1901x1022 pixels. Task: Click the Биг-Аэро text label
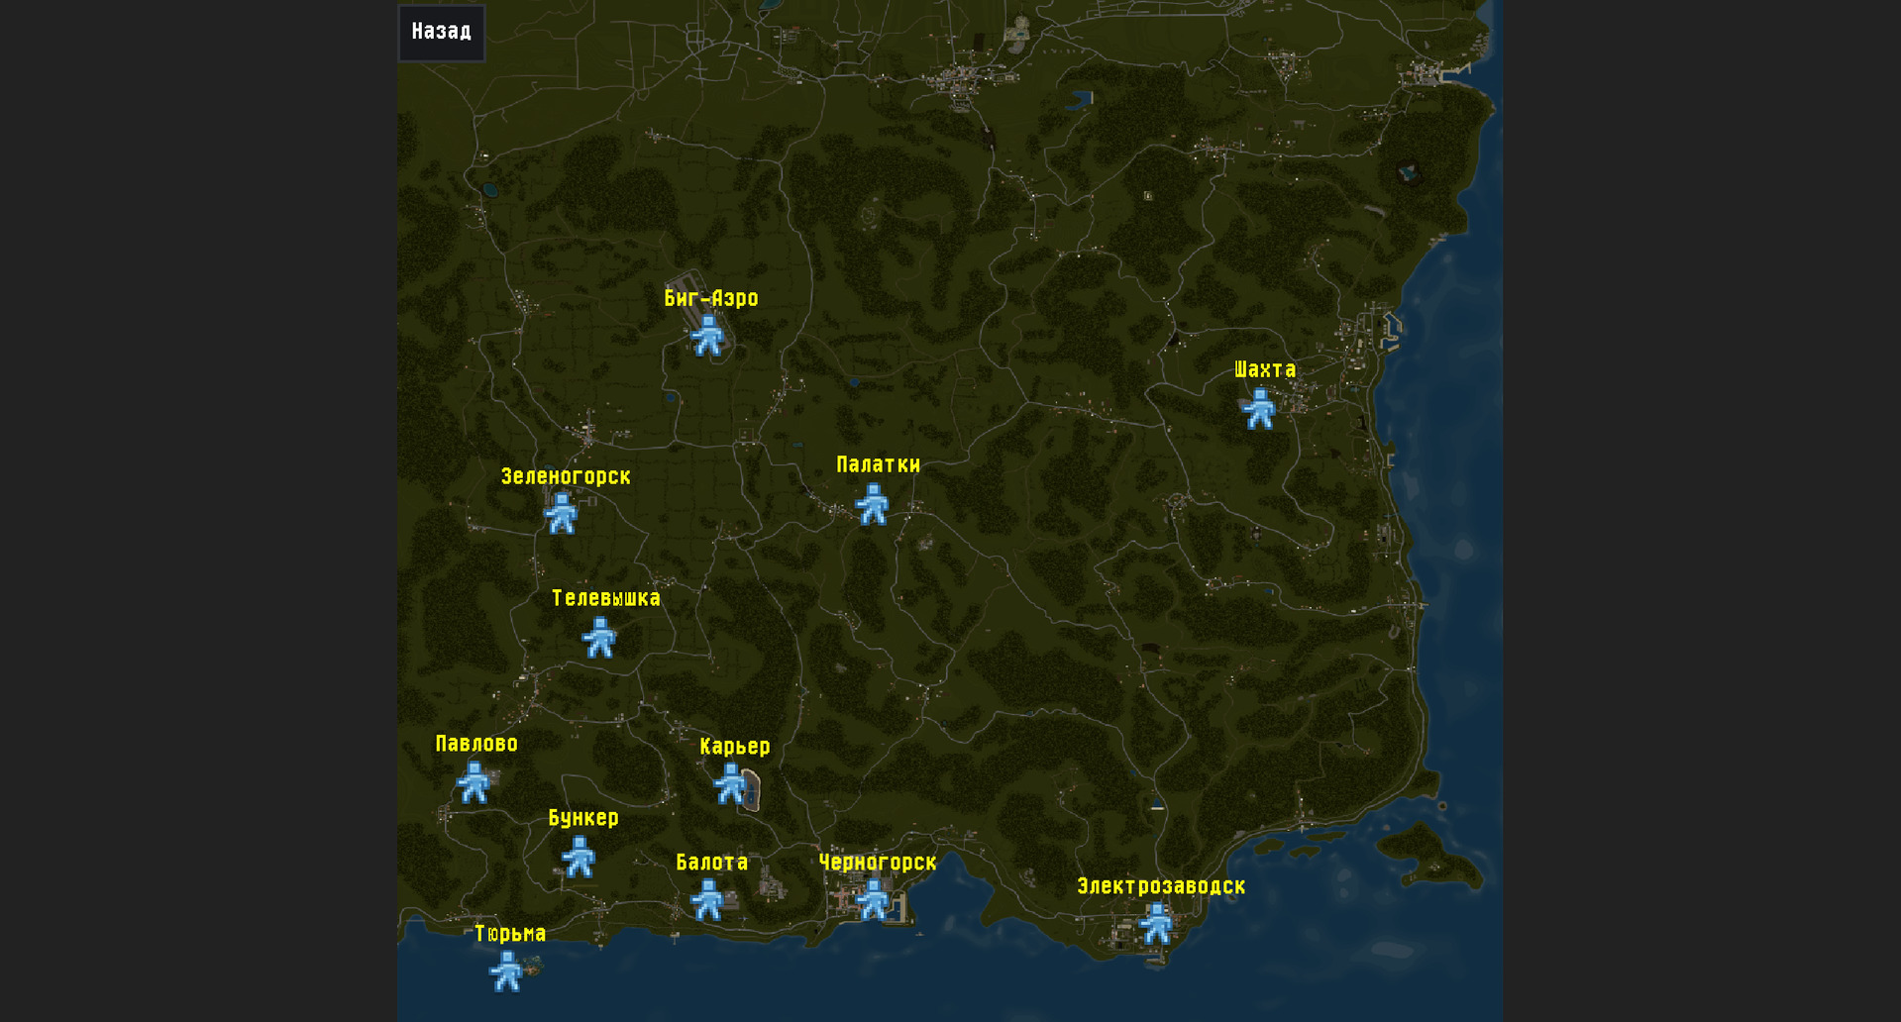[x=711, y=298]
